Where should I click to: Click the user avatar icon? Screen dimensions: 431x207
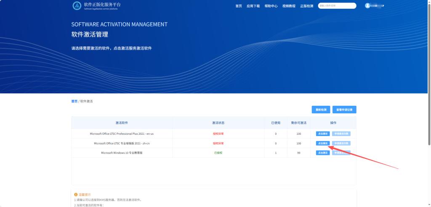click(367, 5)
